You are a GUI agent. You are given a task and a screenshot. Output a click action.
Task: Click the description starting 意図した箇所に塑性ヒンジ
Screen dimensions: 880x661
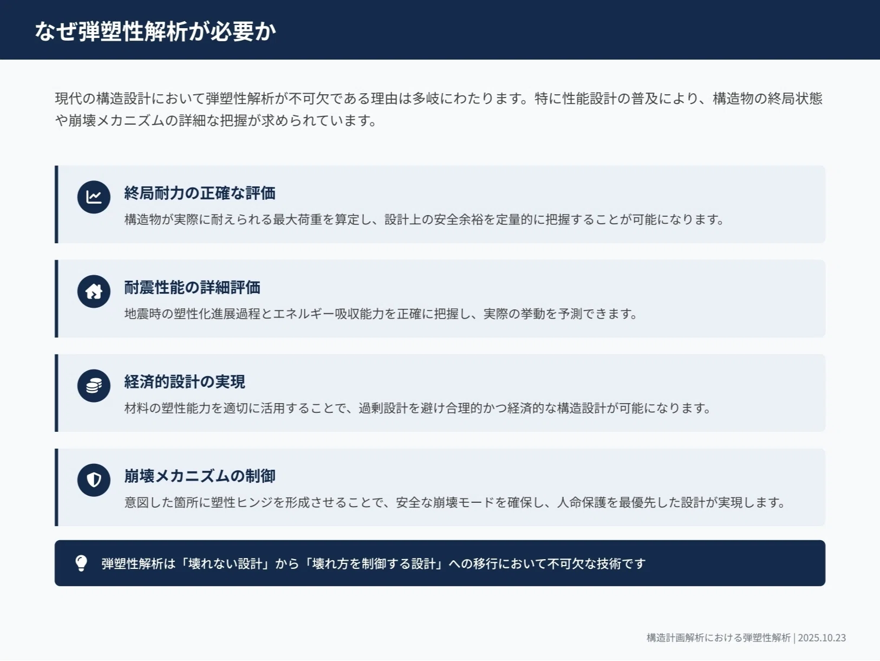(x=455, y=502)
